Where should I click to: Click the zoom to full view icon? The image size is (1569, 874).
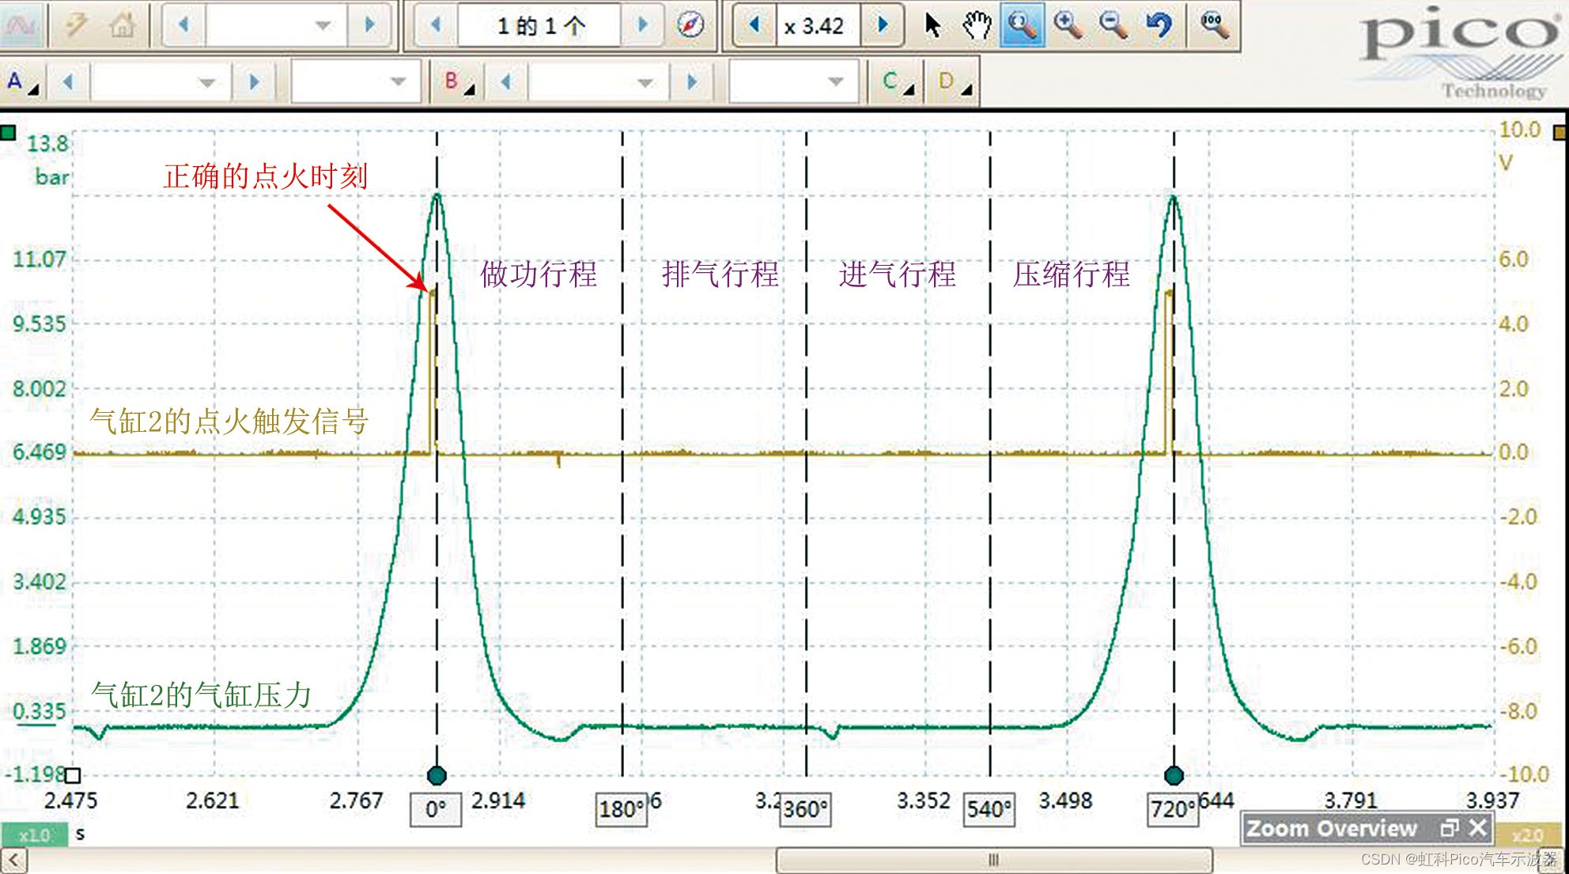(x=1214, y=25)
